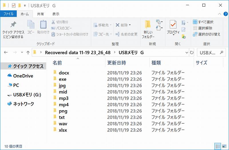This screenshot has width=229, height=150.
Task: Click the Help question mark icon
Action: coord(225,14)
